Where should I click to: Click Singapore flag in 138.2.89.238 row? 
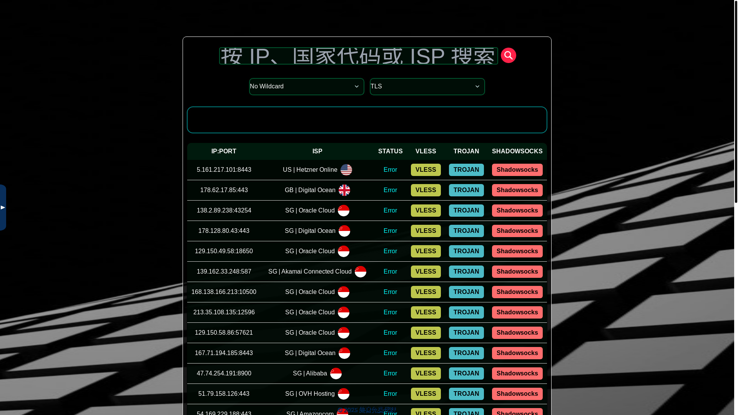tap(343, 211)
